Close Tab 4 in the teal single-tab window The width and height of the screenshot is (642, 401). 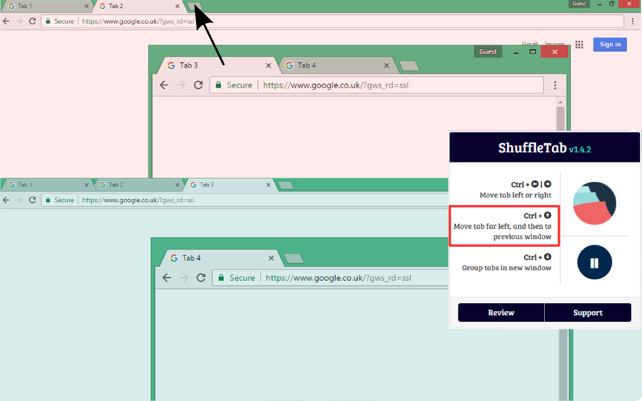(271, 258)
